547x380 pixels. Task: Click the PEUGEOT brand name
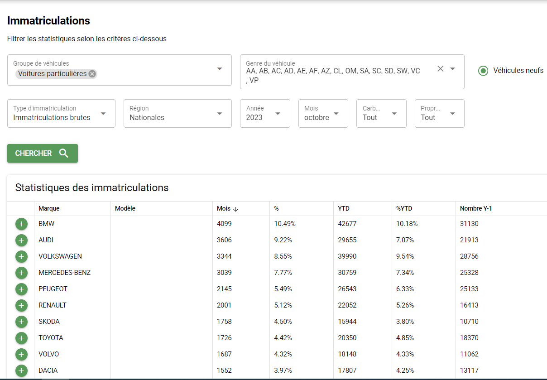pyautogui.click(x=53, y=289)
